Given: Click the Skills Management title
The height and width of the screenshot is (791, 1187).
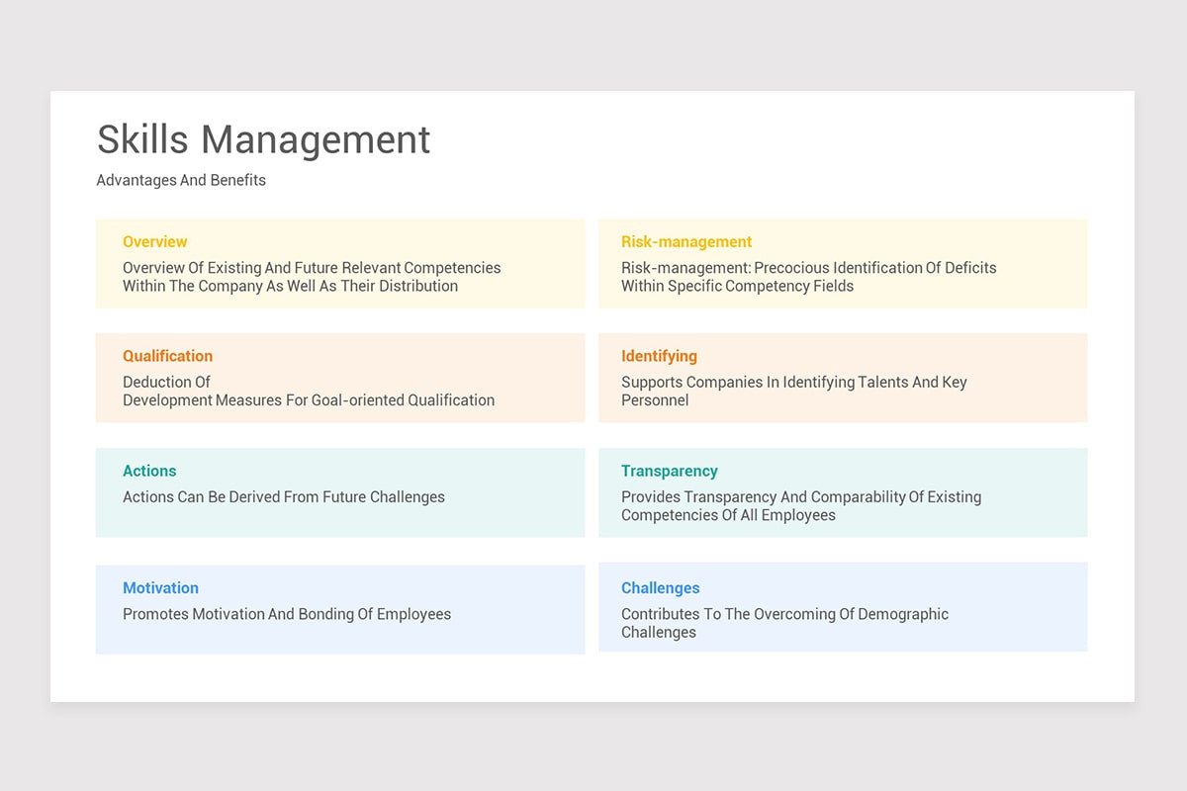Looking at the screenshot, I should (x=263, y=139).
